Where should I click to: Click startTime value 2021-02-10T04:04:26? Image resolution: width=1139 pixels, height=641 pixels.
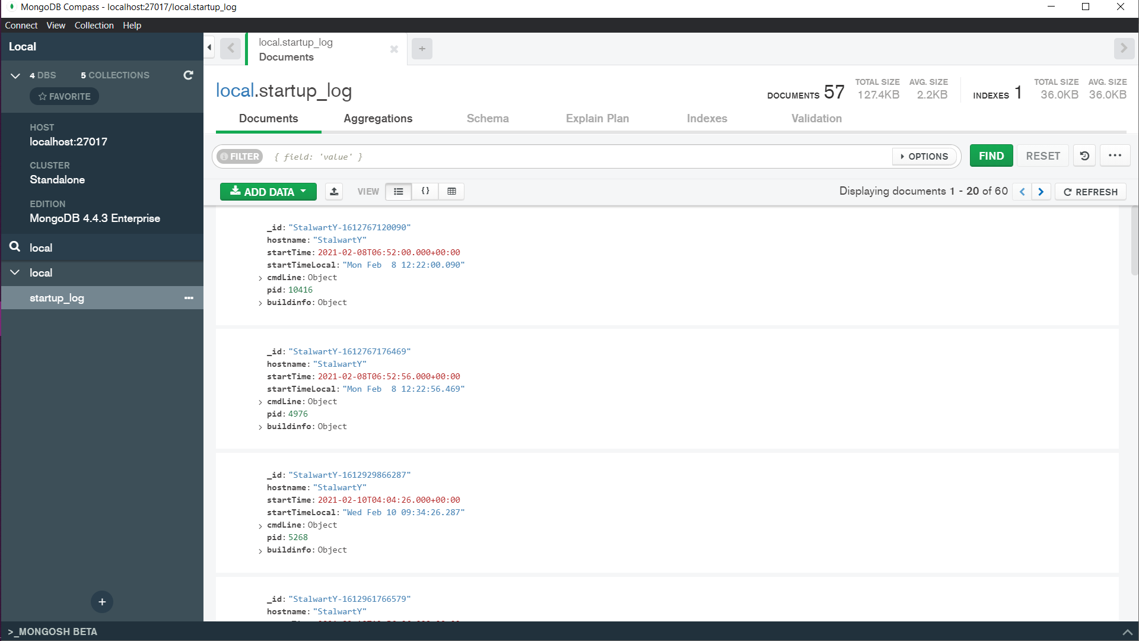[389, 500]
